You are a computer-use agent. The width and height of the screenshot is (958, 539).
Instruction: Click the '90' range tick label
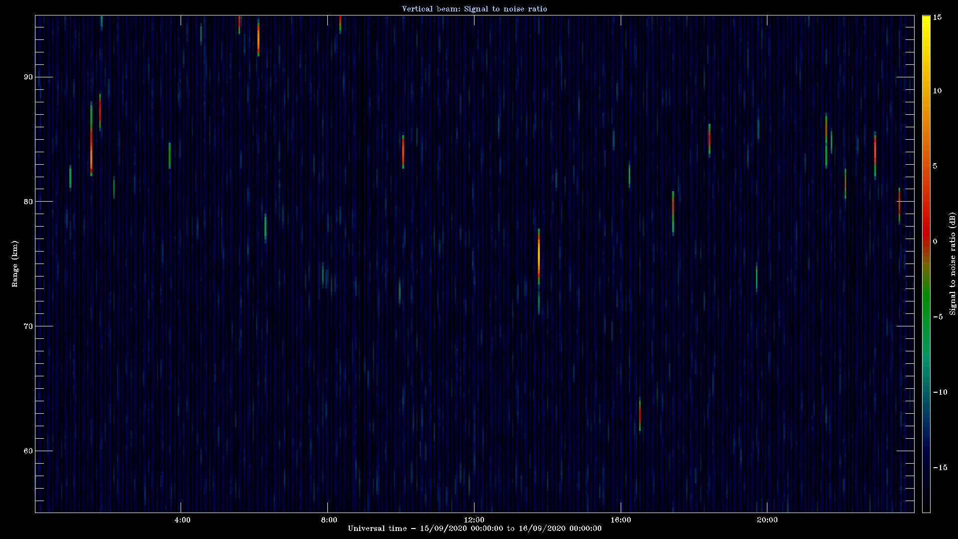point(28,77)
